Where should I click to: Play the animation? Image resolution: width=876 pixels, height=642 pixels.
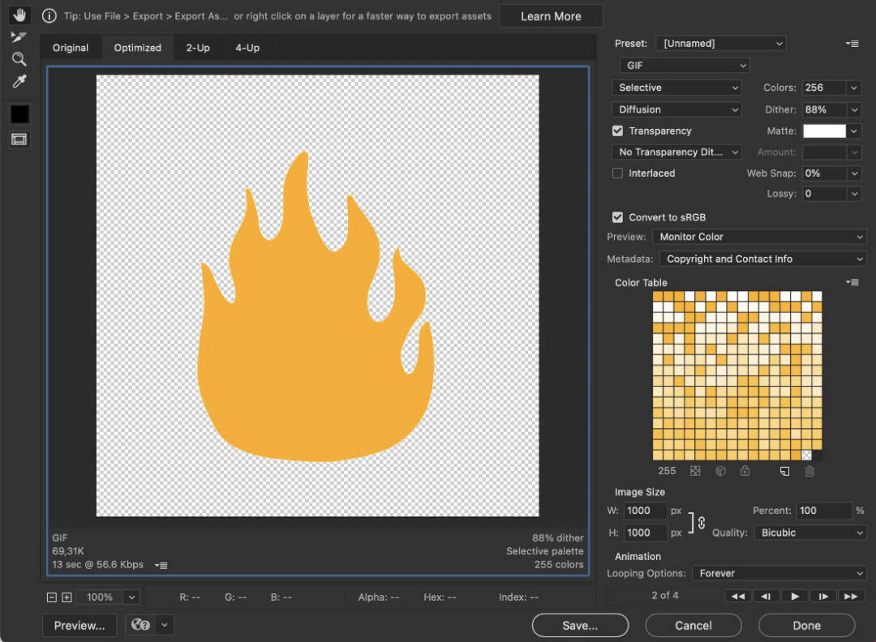point(794,597)
